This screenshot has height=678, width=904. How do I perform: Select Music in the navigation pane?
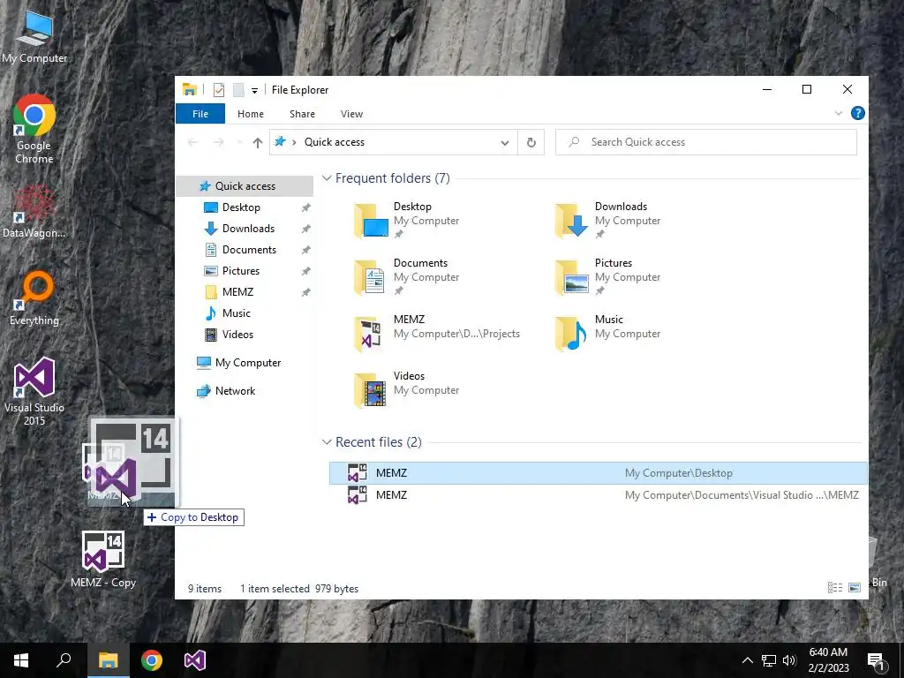[x=236, y=313]
